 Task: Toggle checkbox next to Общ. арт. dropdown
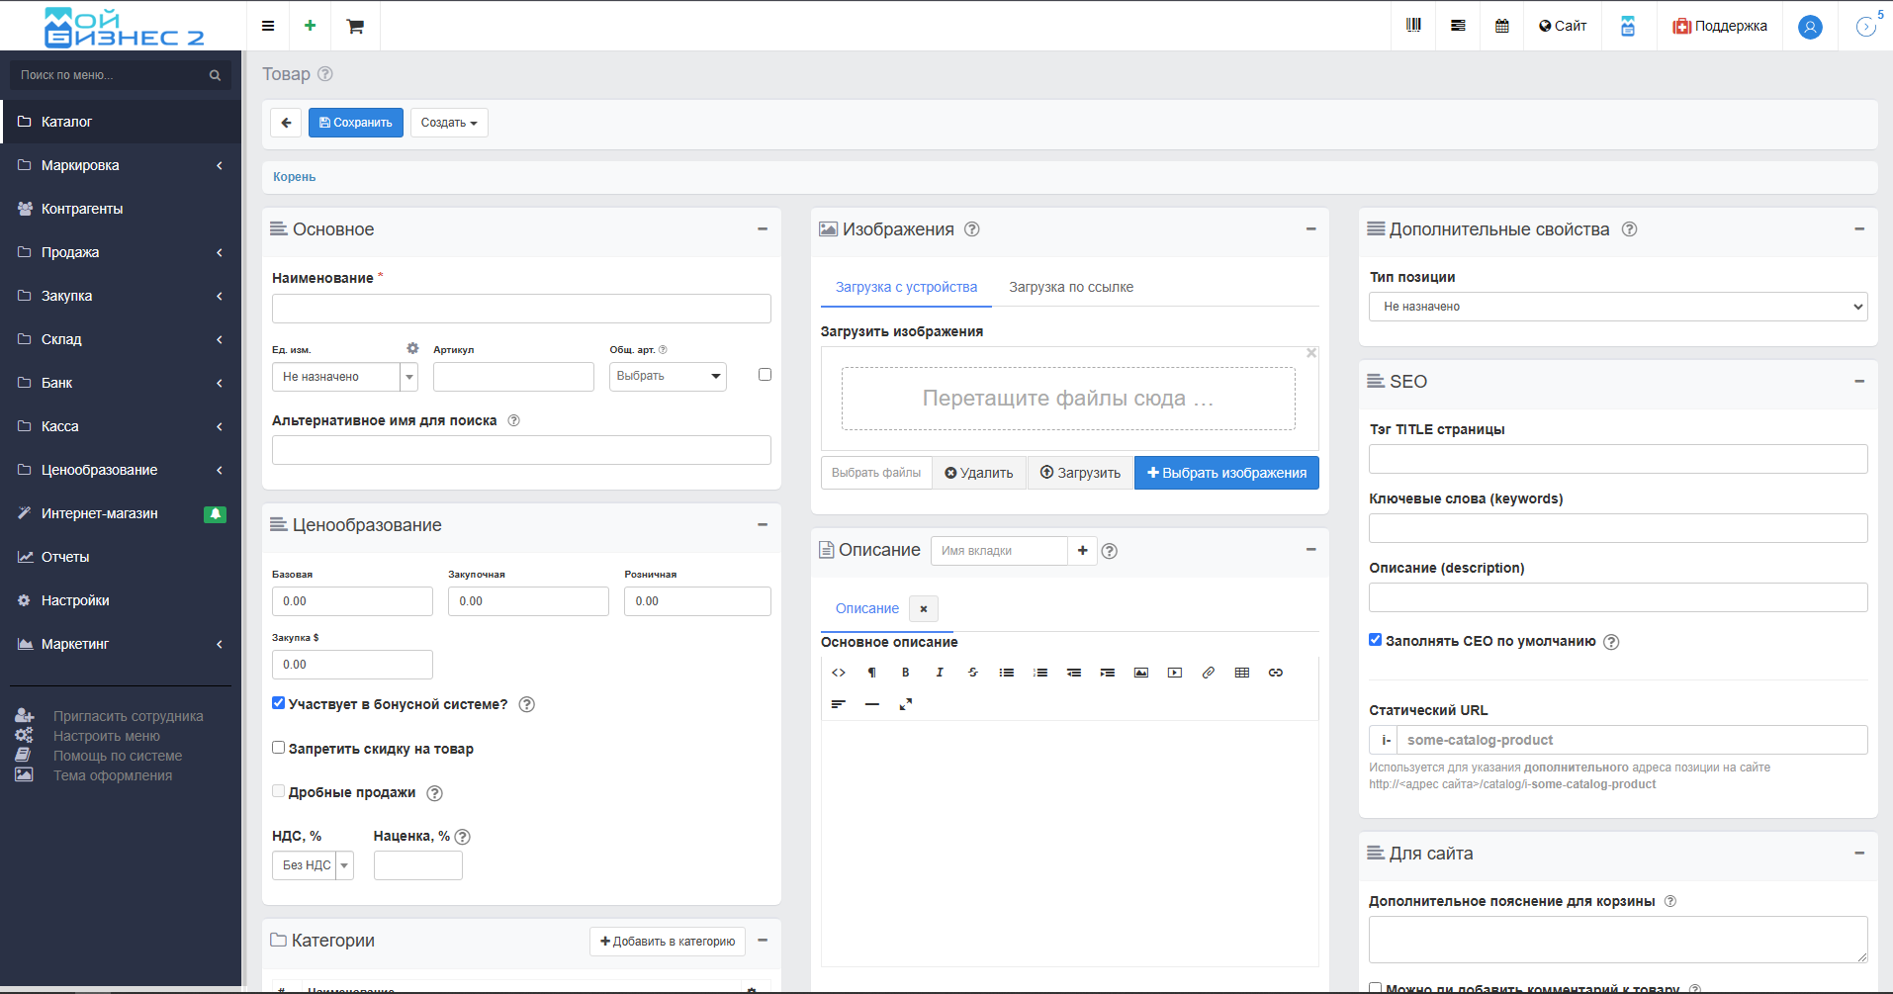click(x=765, y=374)
